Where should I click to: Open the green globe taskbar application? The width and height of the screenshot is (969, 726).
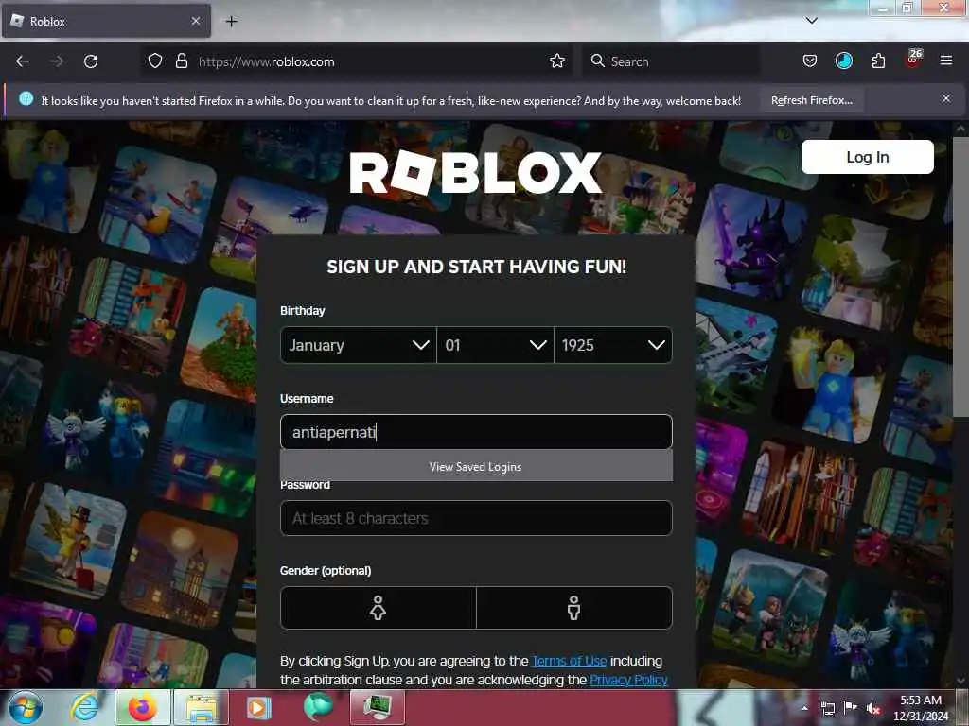pyautogui.click(x=318, y=707)
